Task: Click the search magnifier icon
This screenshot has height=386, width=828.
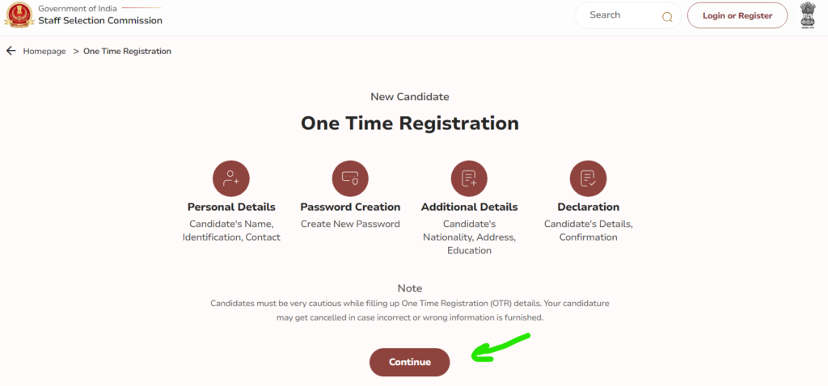Action: pos(667,17)
